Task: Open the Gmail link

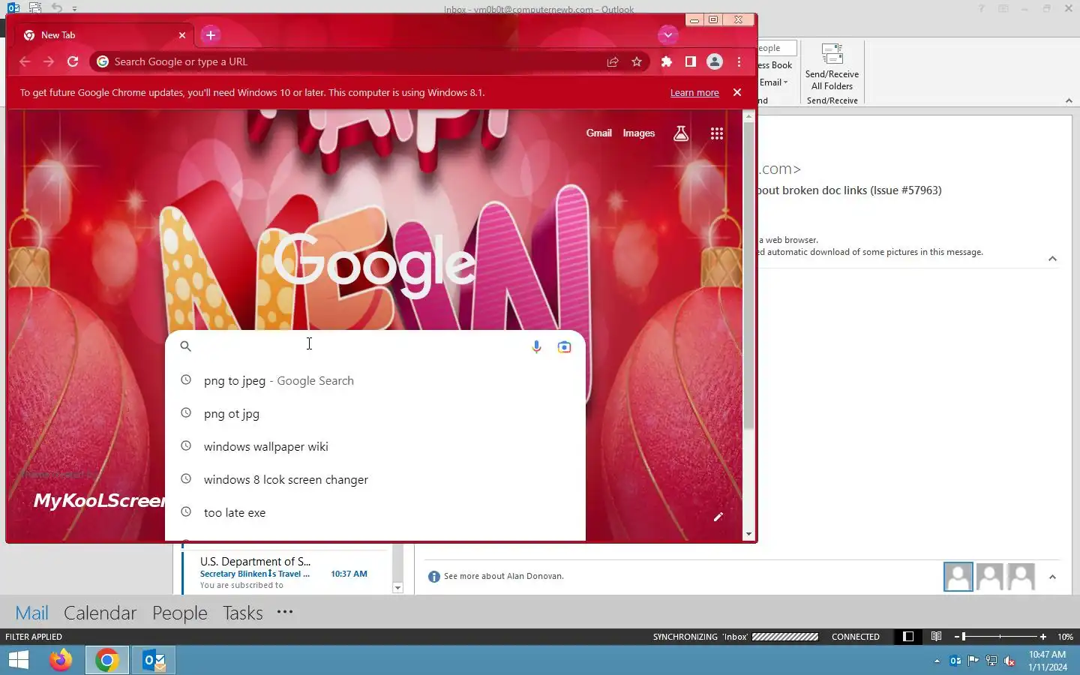Action: click(x=598, y=133)
